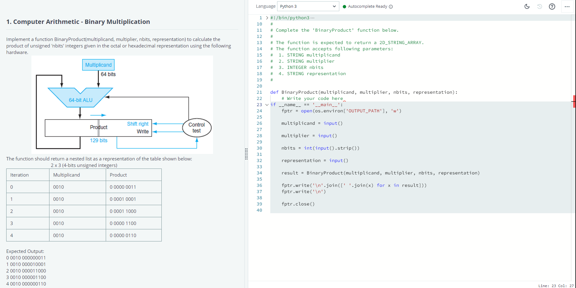Click expected output line '2 0010 000011000'
Screen dimensions: 576x288
point(26,271)
